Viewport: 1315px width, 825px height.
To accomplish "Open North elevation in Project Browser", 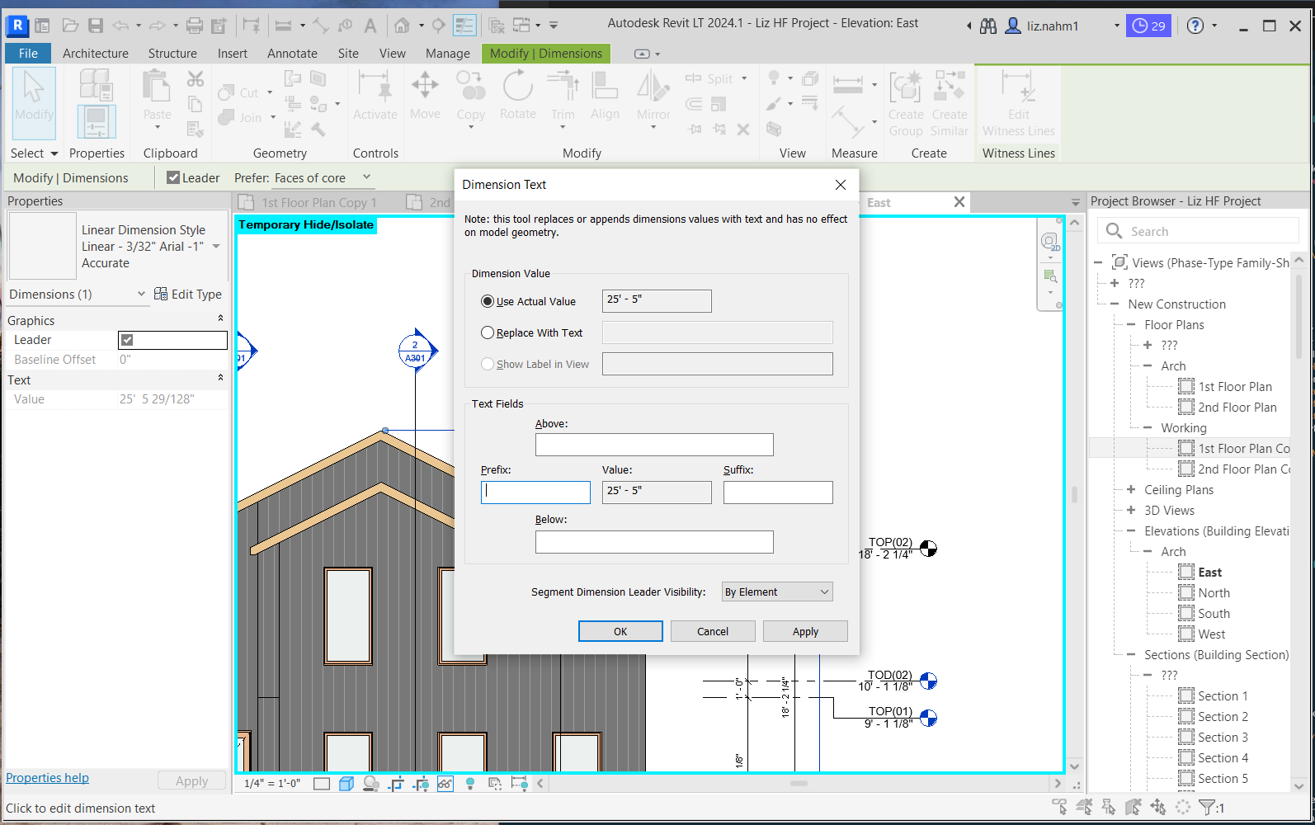I will (1214, 592).
